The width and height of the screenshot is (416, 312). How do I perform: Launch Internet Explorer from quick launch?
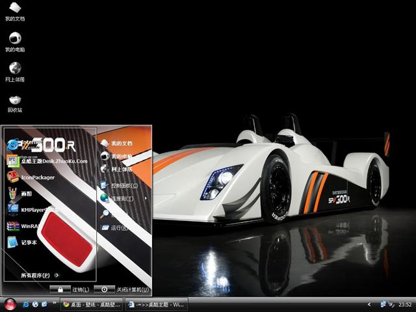coord(26,304)
